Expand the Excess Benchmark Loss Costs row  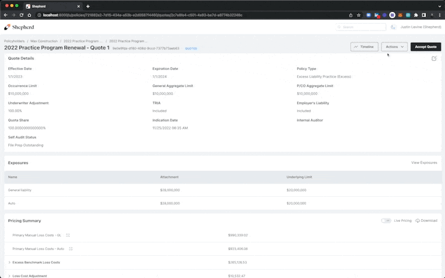pyautogui.click(x=9, y=262)
